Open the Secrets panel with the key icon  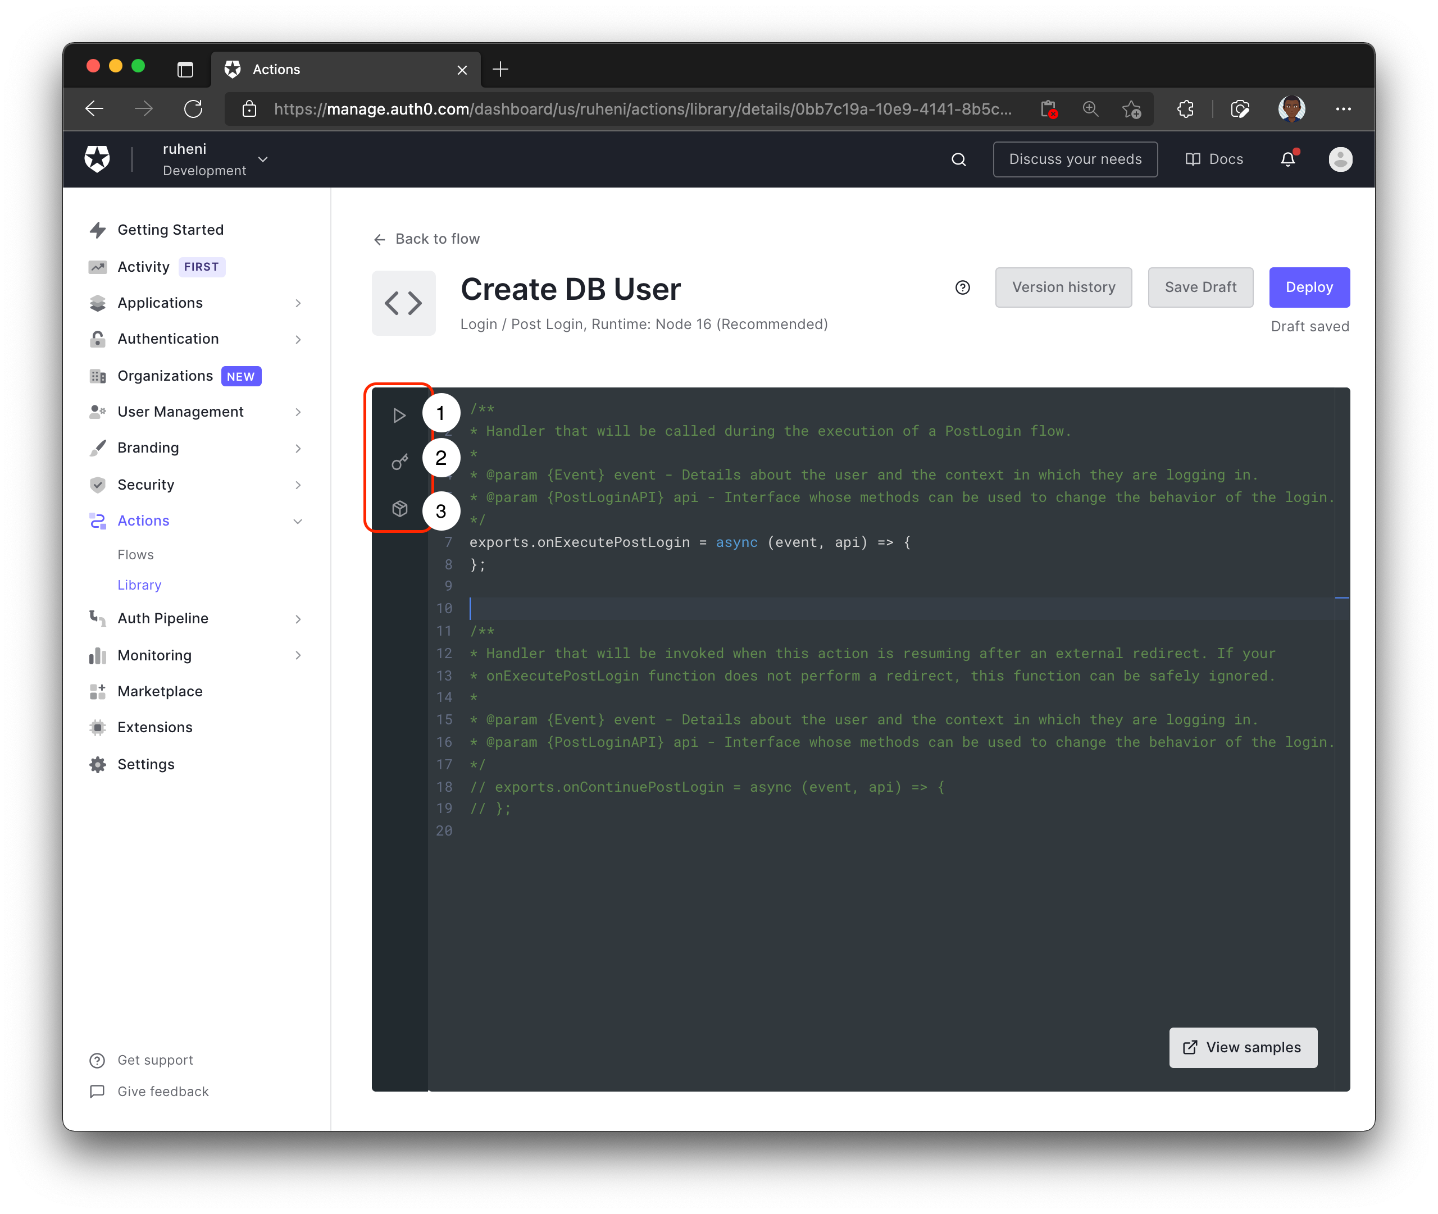point(399,462)
